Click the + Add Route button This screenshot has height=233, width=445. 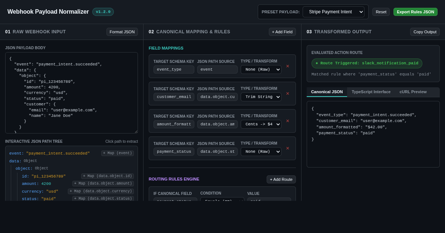tap(281, 179)
